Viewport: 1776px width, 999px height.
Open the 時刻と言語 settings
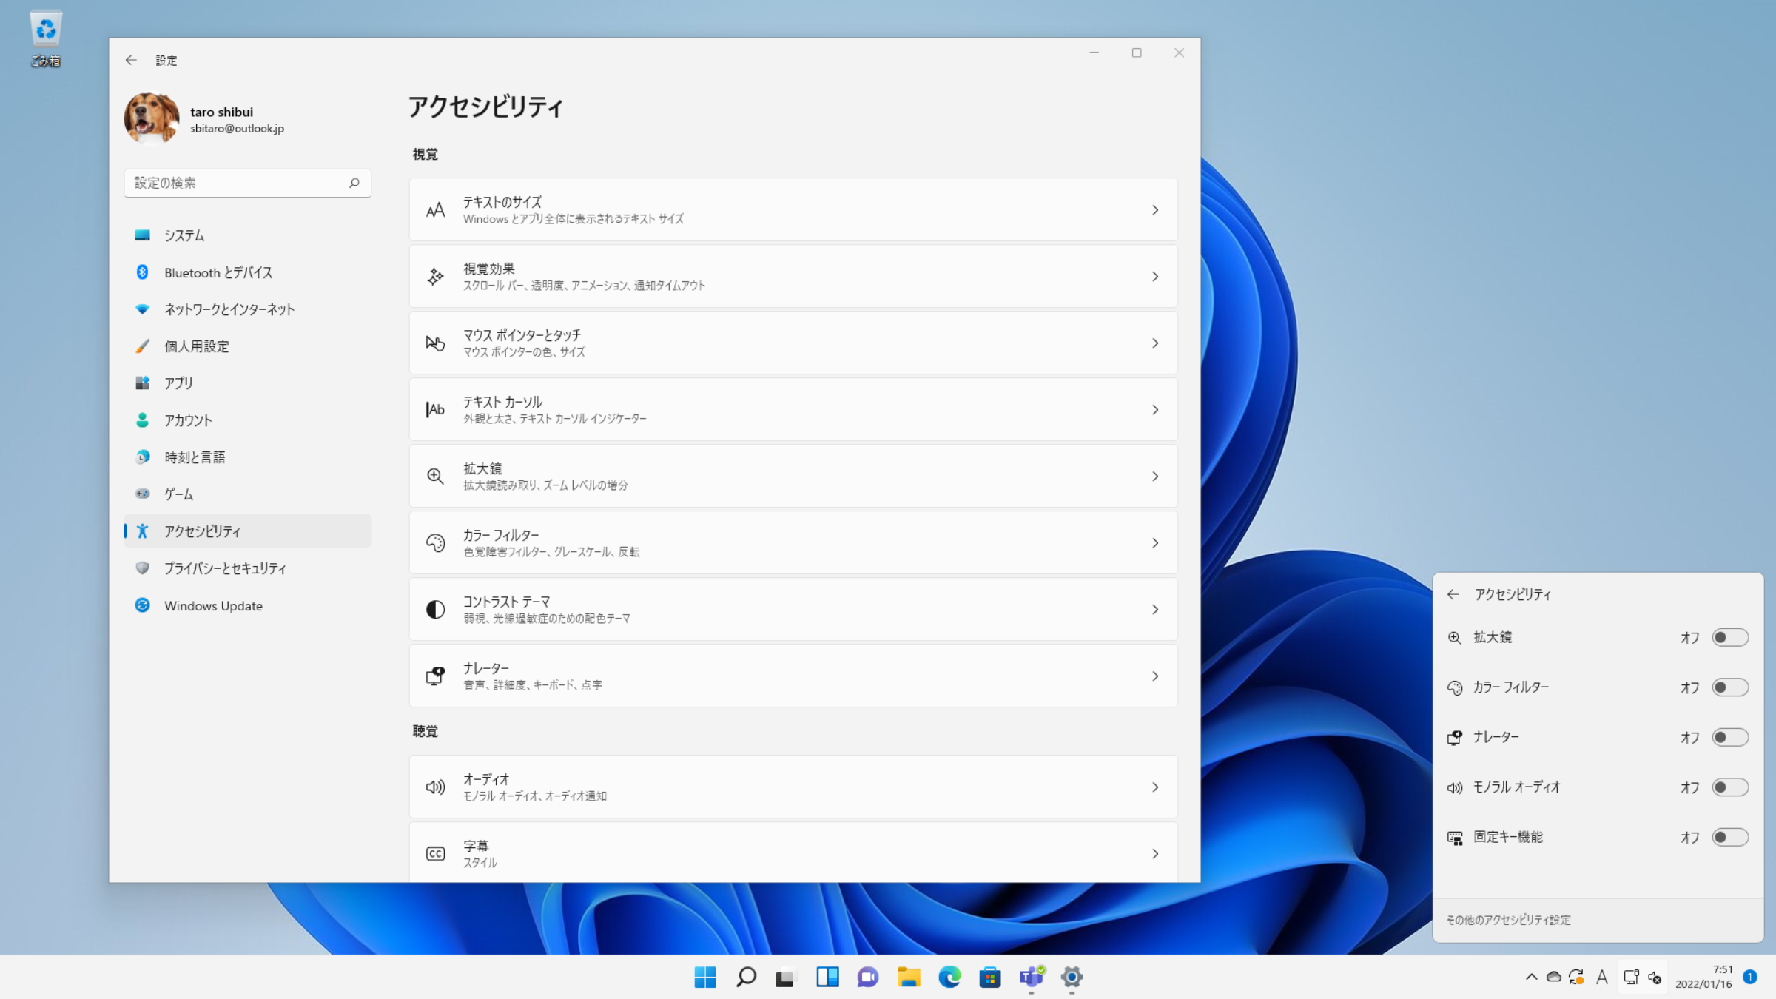(x=195, y=457)
